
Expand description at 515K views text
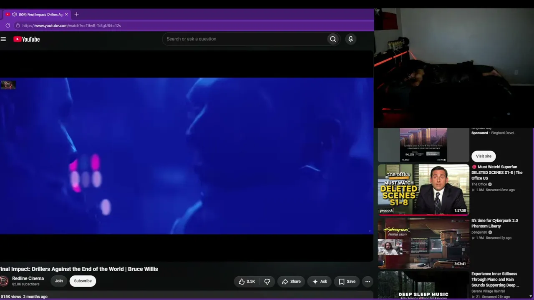[x=24, y=297]
